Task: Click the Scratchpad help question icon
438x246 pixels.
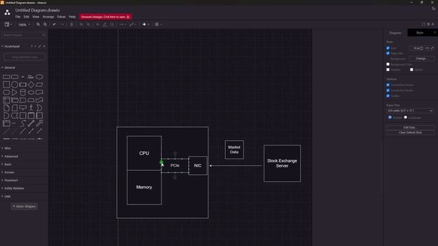Action: point(31,46)
